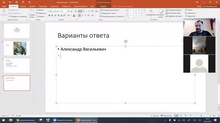Open Упорядочить arrange menu
This screenshot has height=123, width=220.
click(x=151, y=13)
